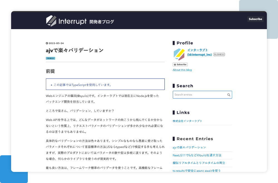Click the magnifying glass search icon

coord(229,95)
